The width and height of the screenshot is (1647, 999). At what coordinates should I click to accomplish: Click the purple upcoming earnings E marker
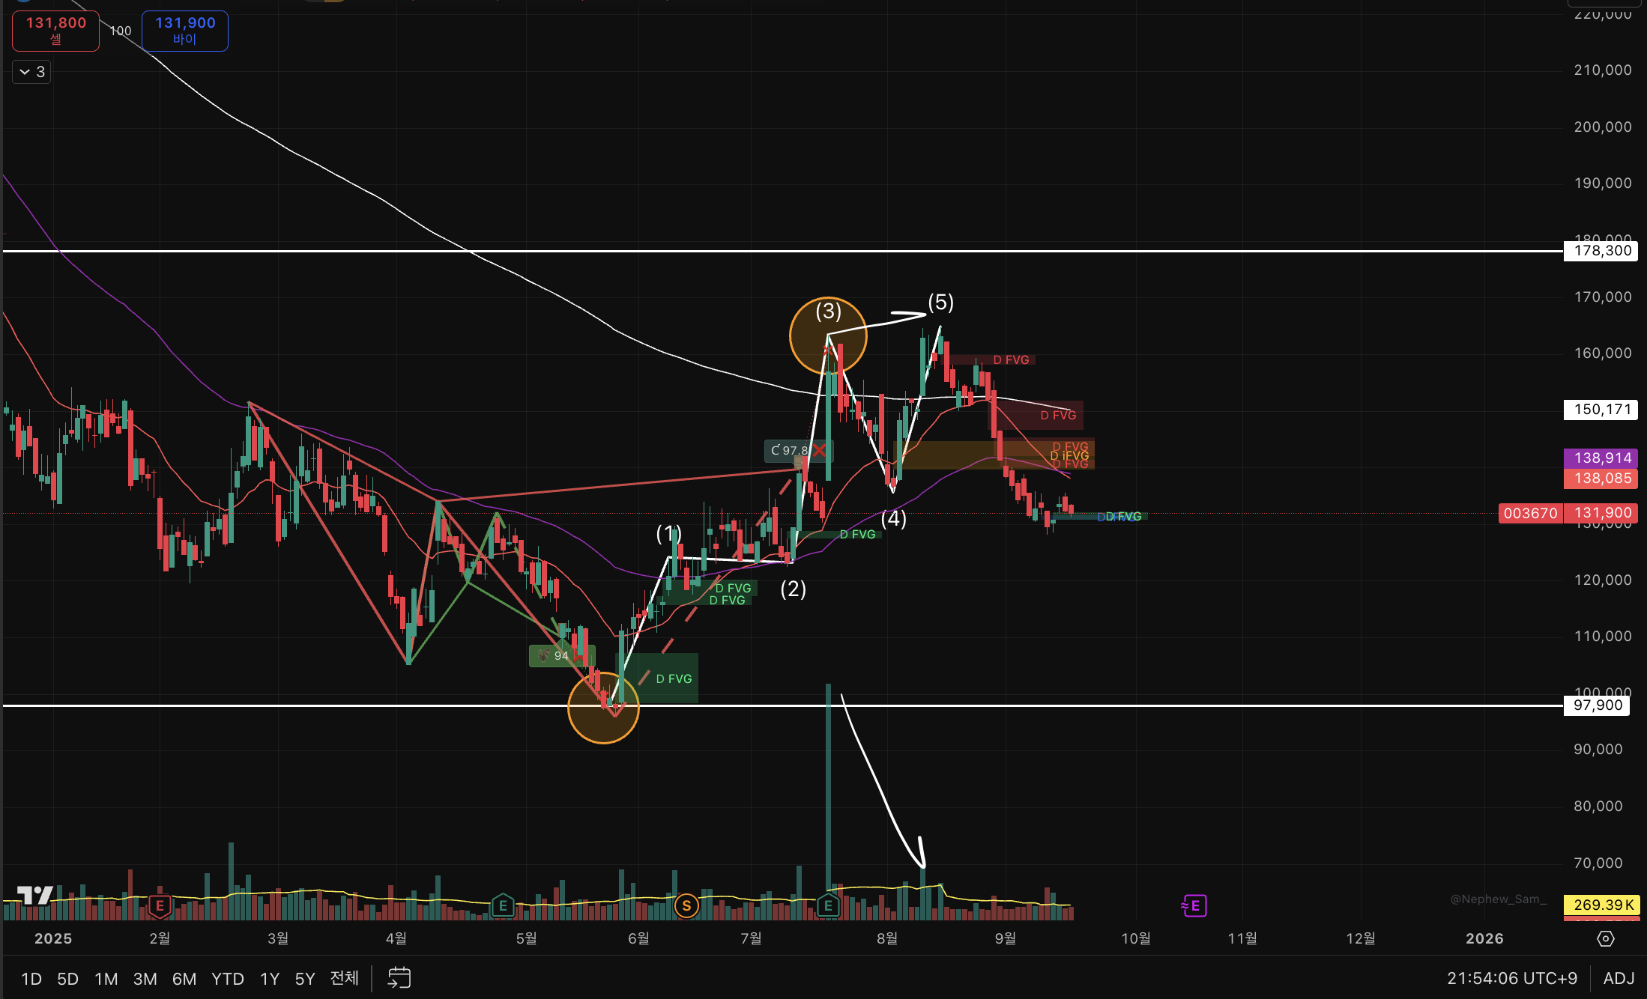(x=1194, y=905)
